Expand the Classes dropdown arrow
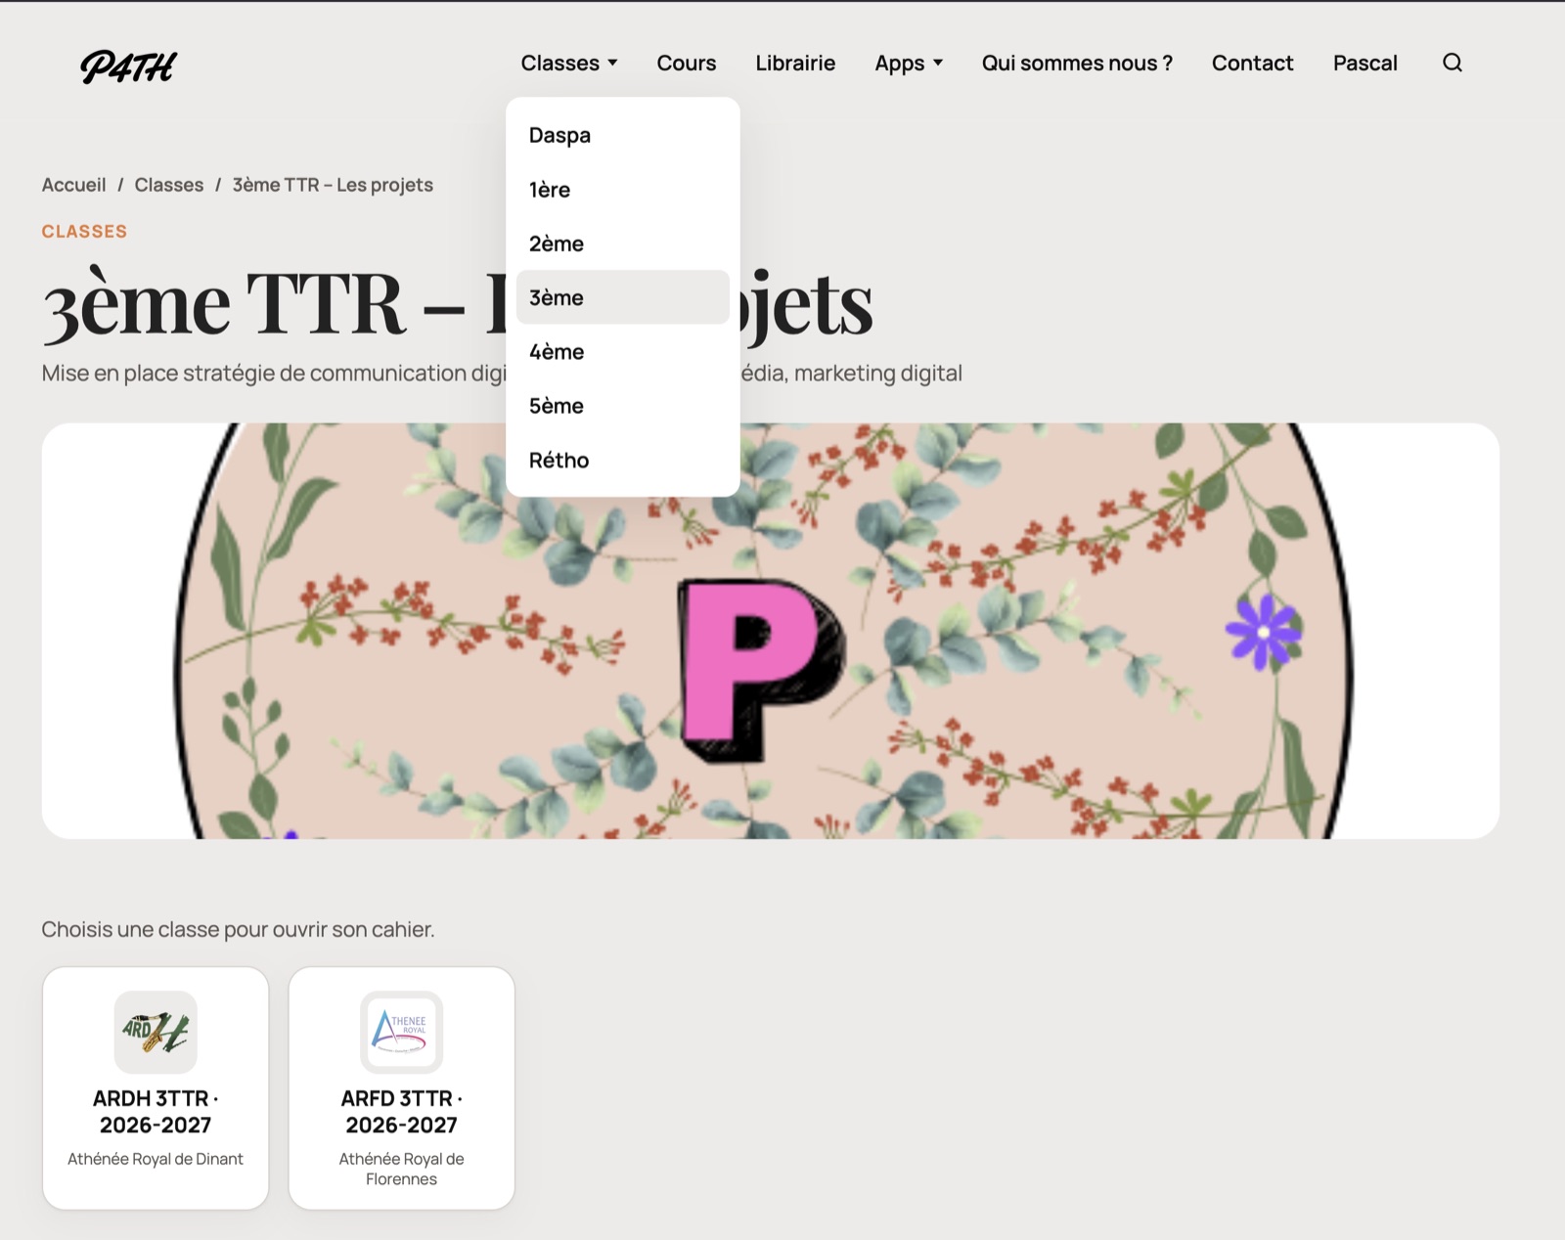Image resolution: width=1565 pixels, height=1240 pixels. [x=612, y=63]
